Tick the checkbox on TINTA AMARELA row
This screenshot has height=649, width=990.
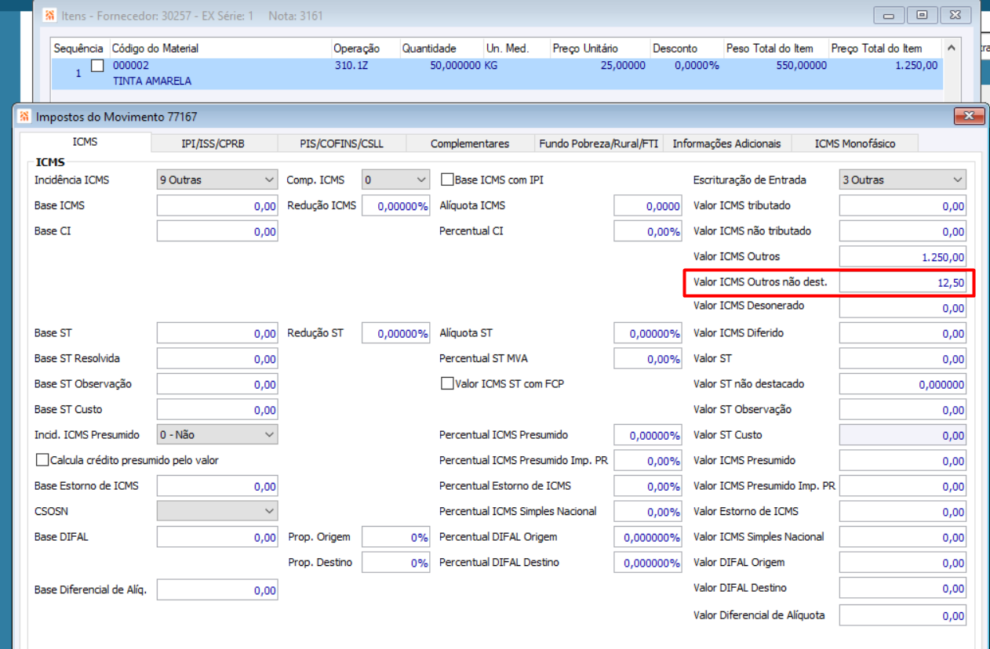pos(97,66)
